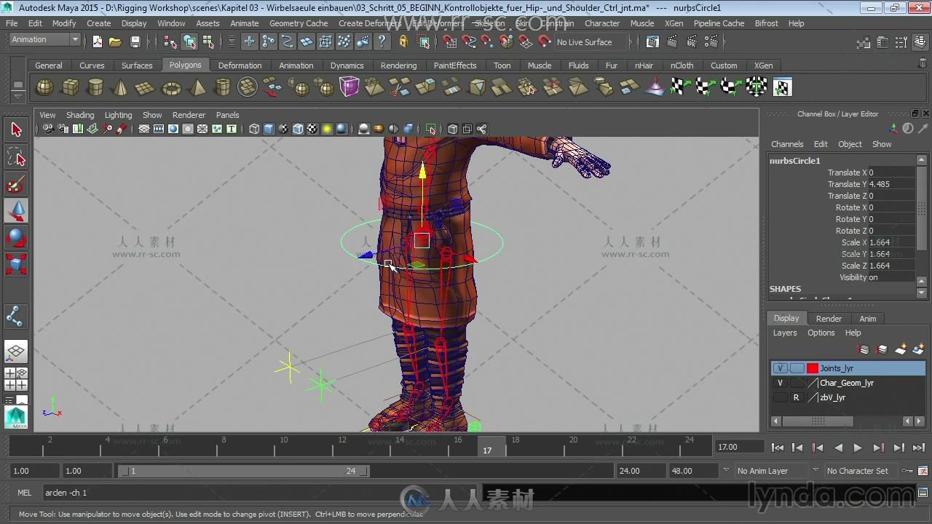This screenshot has width=932, height=524.
Task: Open Channels menu in Channel Box
Action: tap(787, 144)
